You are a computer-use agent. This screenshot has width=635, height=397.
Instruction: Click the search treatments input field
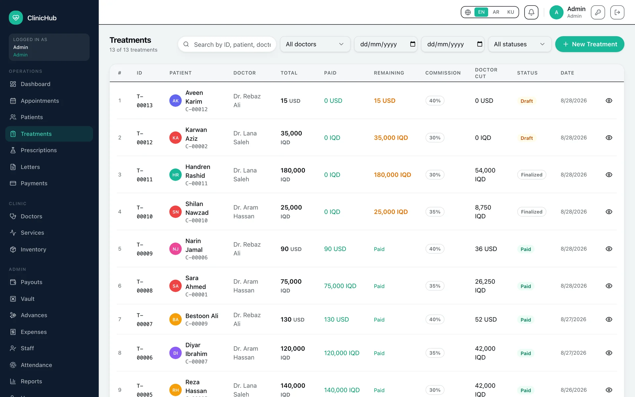coord(227,44)
